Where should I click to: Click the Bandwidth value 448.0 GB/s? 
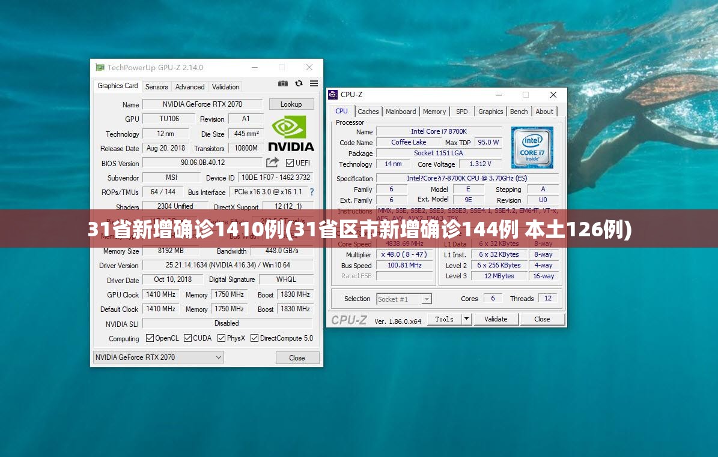coord(282,251)
